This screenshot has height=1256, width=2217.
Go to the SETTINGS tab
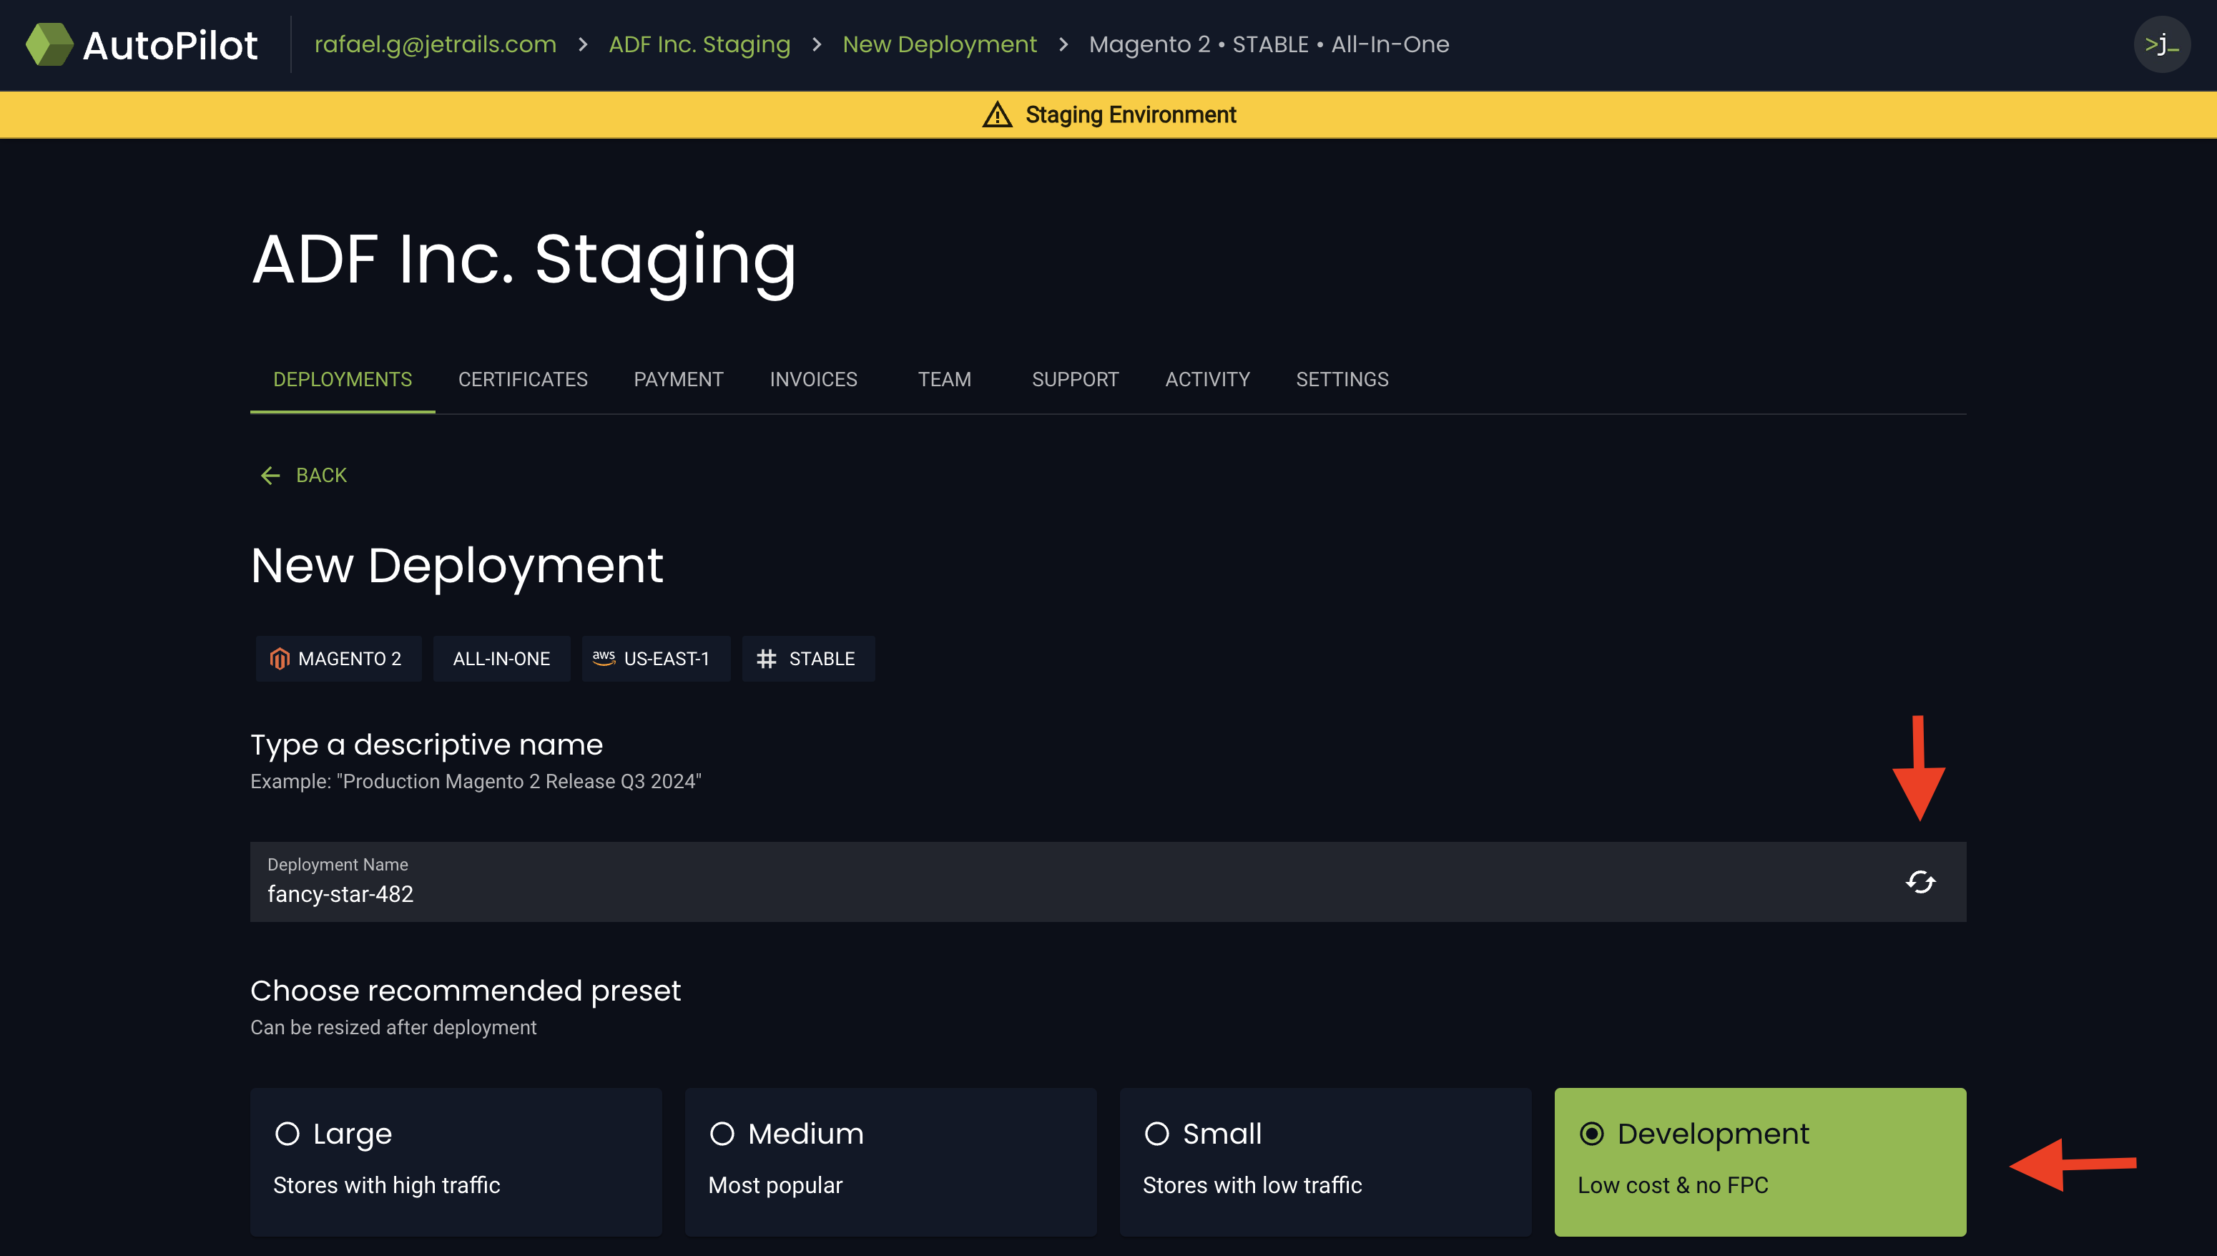(1342, 378)
